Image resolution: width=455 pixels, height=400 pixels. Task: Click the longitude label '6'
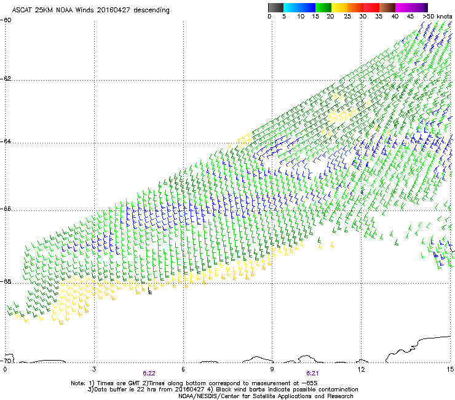[183, 369]
